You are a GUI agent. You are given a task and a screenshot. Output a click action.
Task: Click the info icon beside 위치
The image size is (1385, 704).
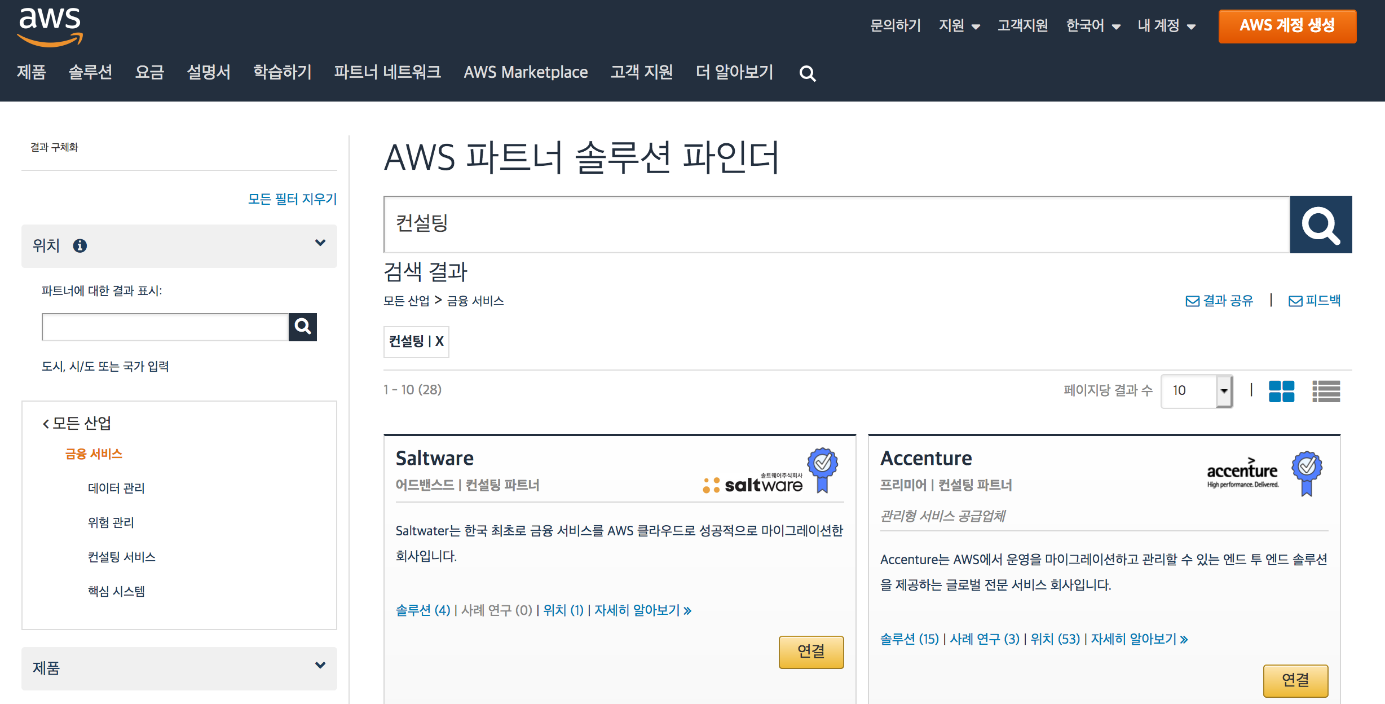point(80,246)
